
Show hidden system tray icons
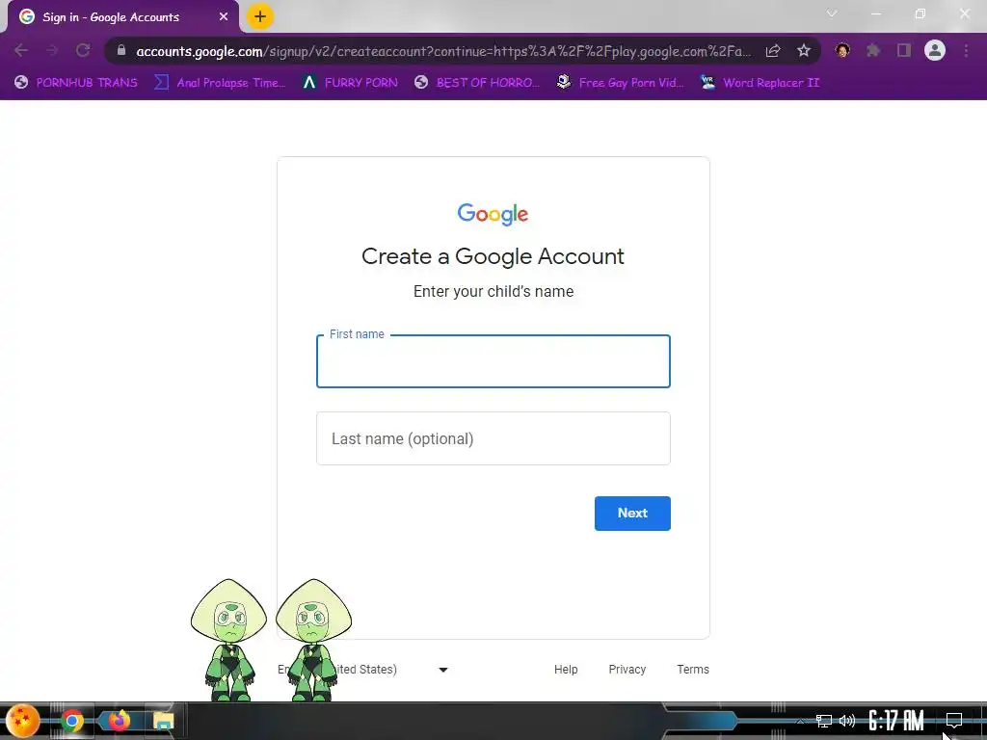tap(799, 721)
